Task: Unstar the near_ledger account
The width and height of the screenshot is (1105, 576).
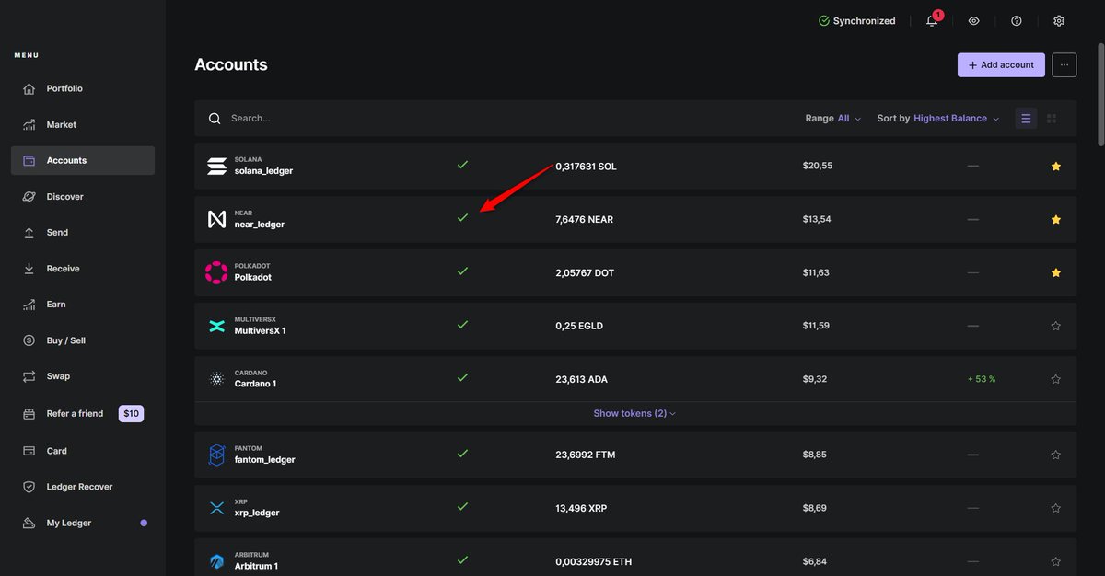Action: click(x=1056, y=219)
